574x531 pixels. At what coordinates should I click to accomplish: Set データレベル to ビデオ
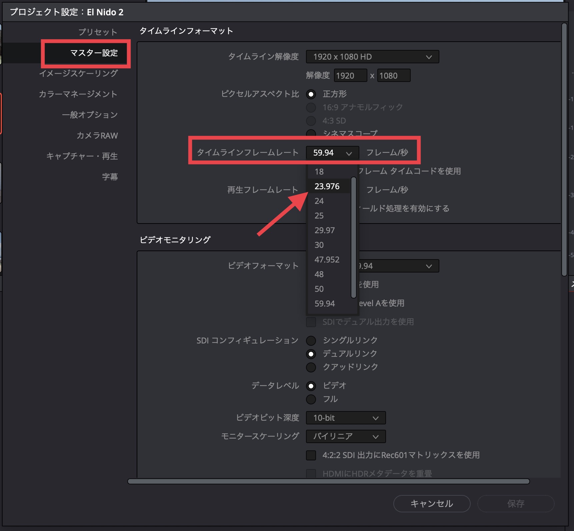[311, 386]
